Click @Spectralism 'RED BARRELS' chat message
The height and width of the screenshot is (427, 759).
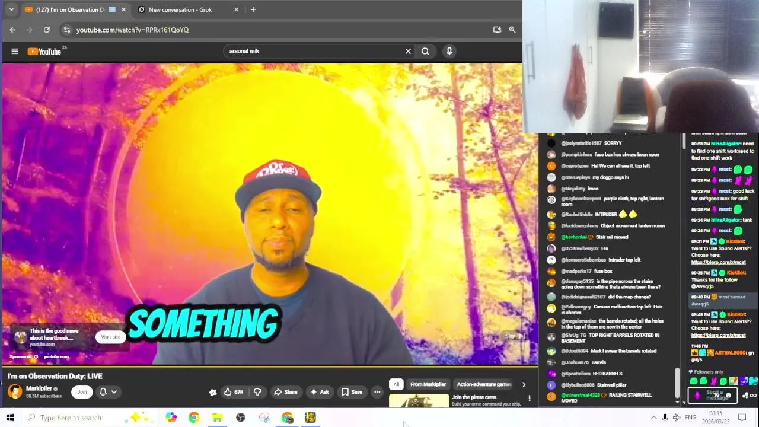(591, 374)
